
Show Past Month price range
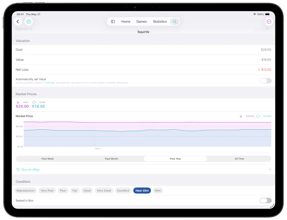(112, 159)
